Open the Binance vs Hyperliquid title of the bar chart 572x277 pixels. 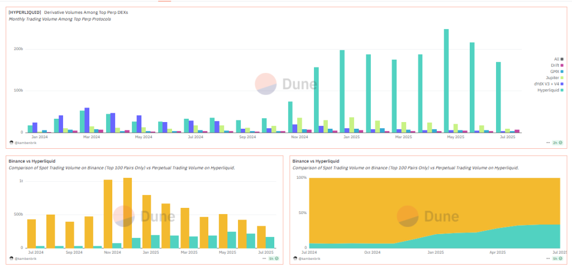pos(32,161)
